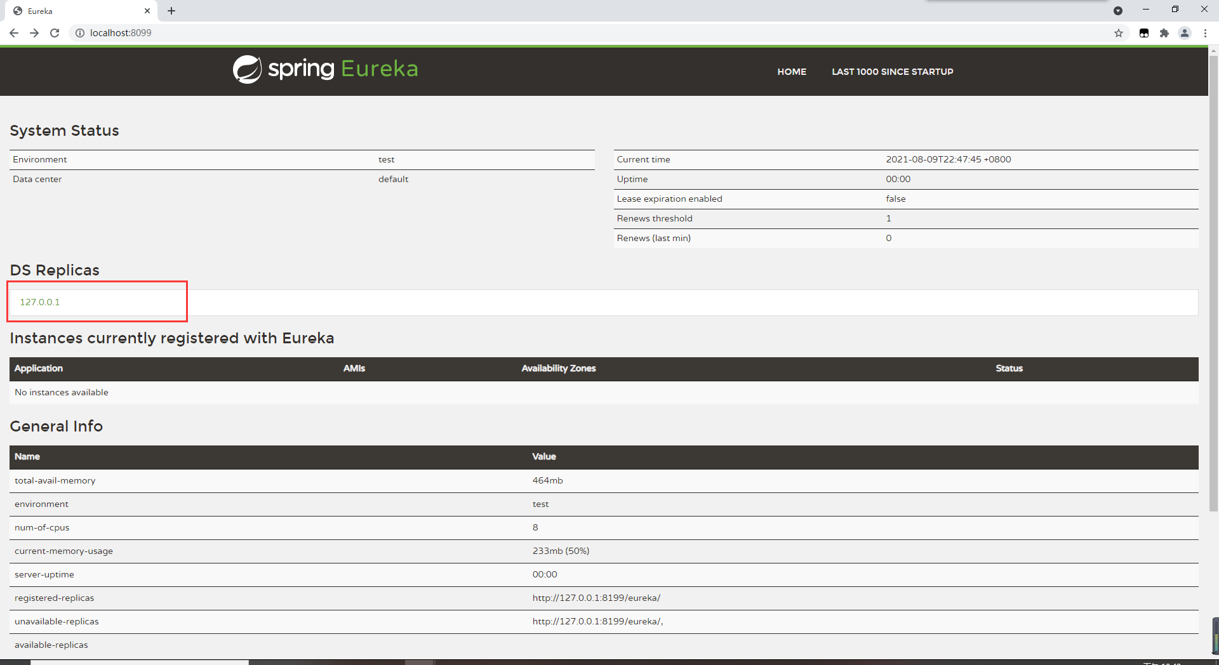Click the 'false' lease expiration value
Image resolution: width=1219 pixels, height=665 pixels.
[x=896, y=199]
